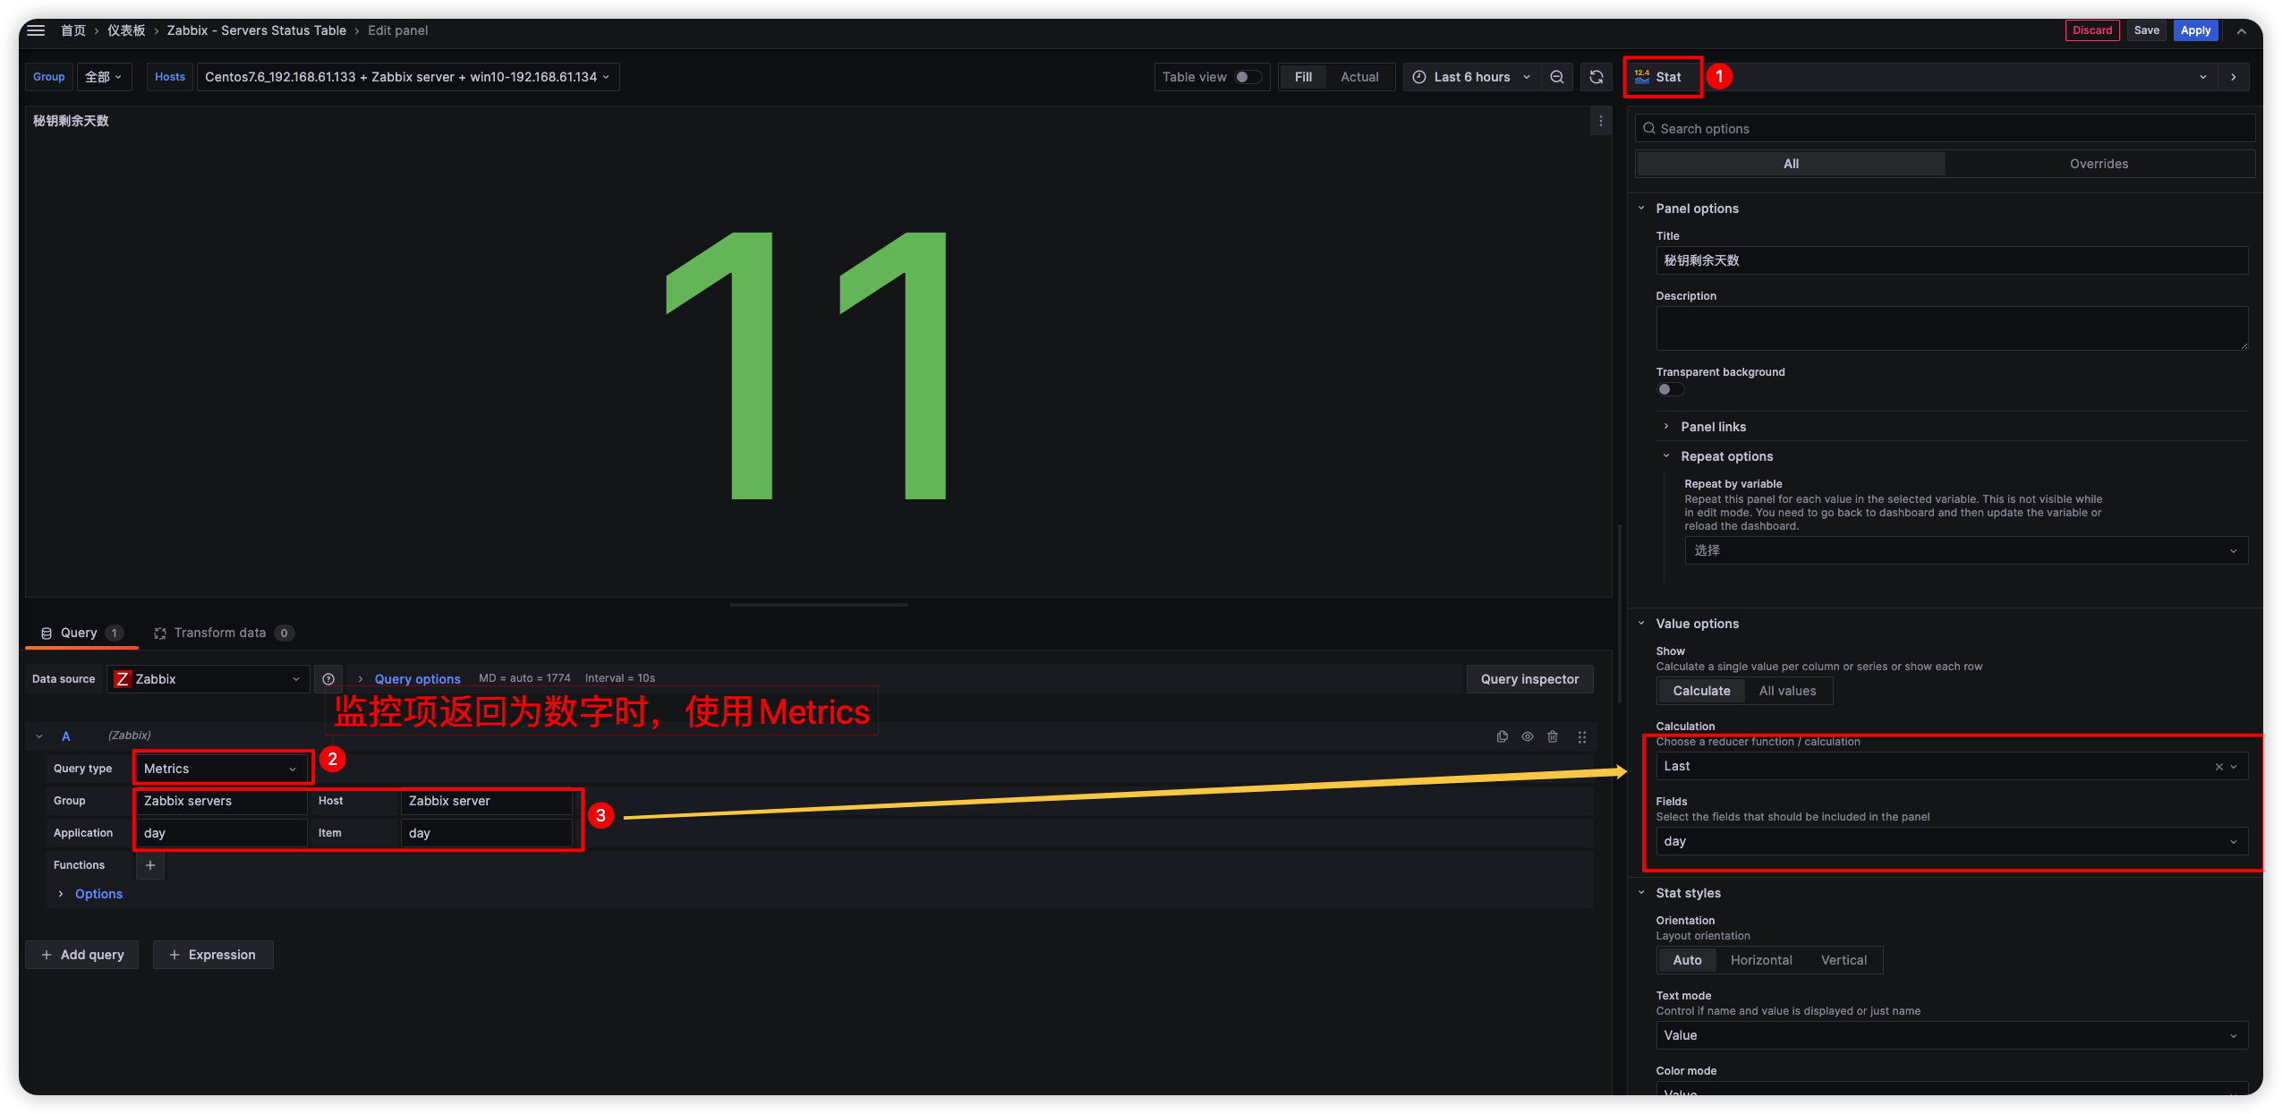Delete query A using trash icon
Screen dimensions: 2282x1114
coord(1553,736)
